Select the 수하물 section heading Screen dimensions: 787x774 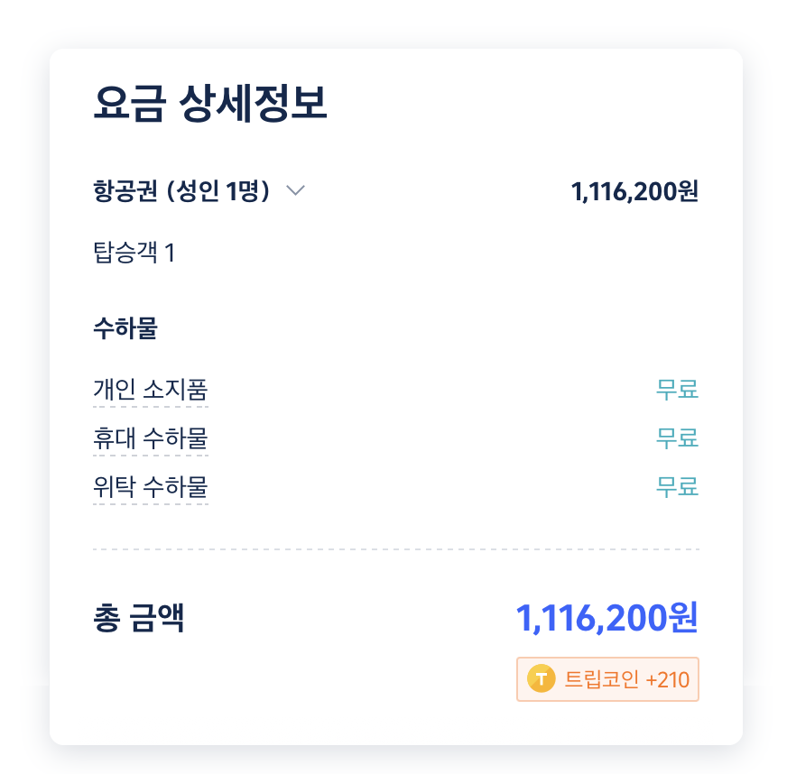pyautogui.click(x=125, y=328)
